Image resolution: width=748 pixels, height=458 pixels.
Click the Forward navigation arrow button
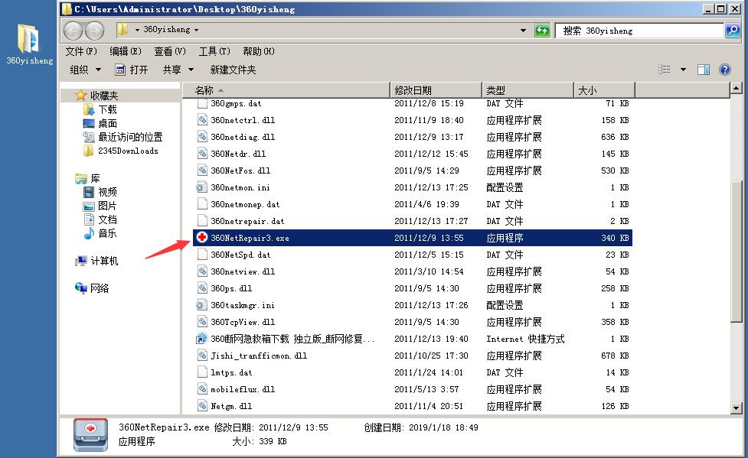tap(94, 31)
